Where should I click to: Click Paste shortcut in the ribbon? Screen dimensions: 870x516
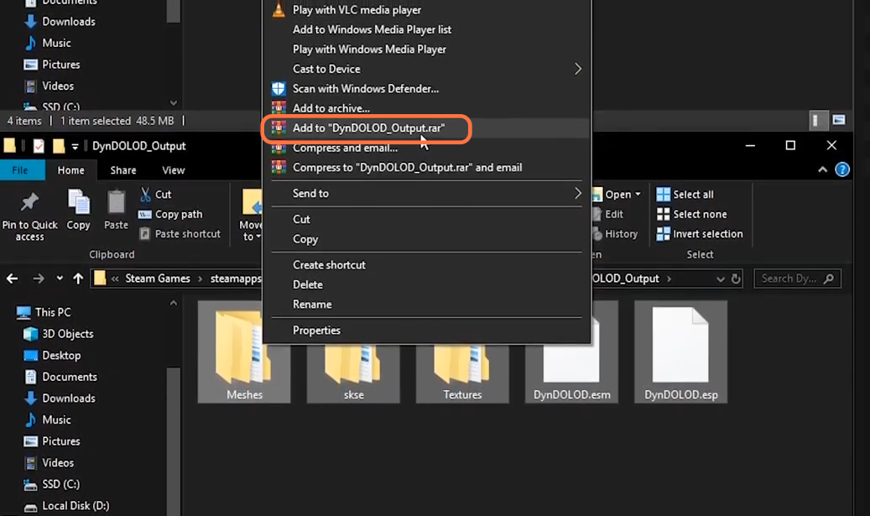point(180,234)
